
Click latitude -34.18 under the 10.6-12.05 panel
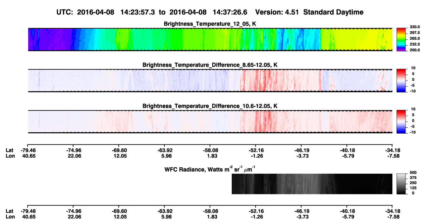[392, 150]
